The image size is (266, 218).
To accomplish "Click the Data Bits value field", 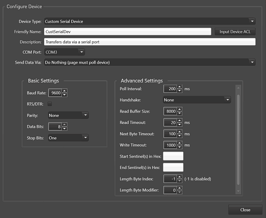I will 55,127.
